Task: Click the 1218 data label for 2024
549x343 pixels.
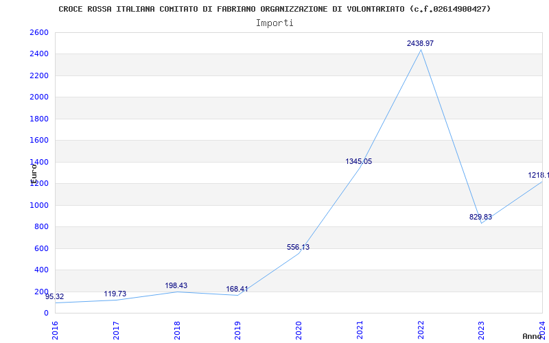Action: [539, 175]
